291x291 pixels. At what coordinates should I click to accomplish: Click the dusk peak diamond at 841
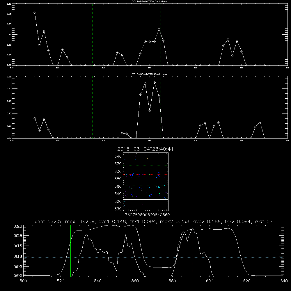coord(155,83)
